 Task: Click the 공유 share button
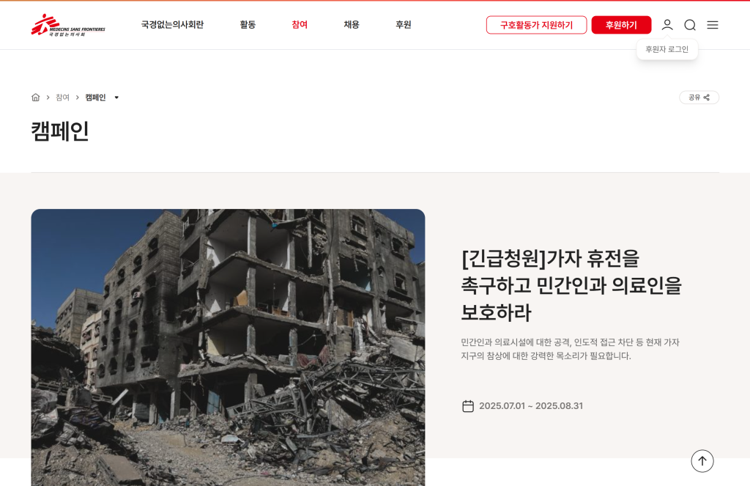point(699,97)
